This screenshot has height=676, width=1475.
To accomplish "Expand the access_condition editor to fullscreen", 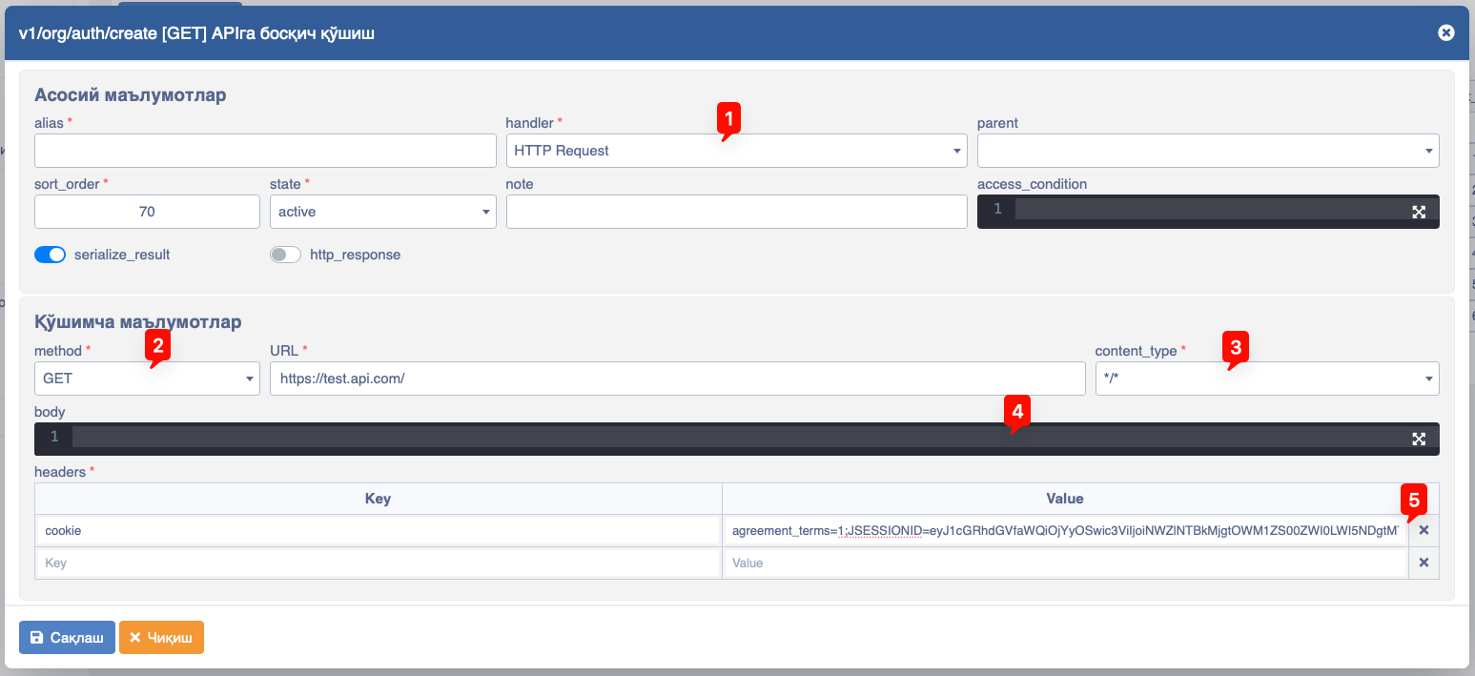I will point(1419,212).
